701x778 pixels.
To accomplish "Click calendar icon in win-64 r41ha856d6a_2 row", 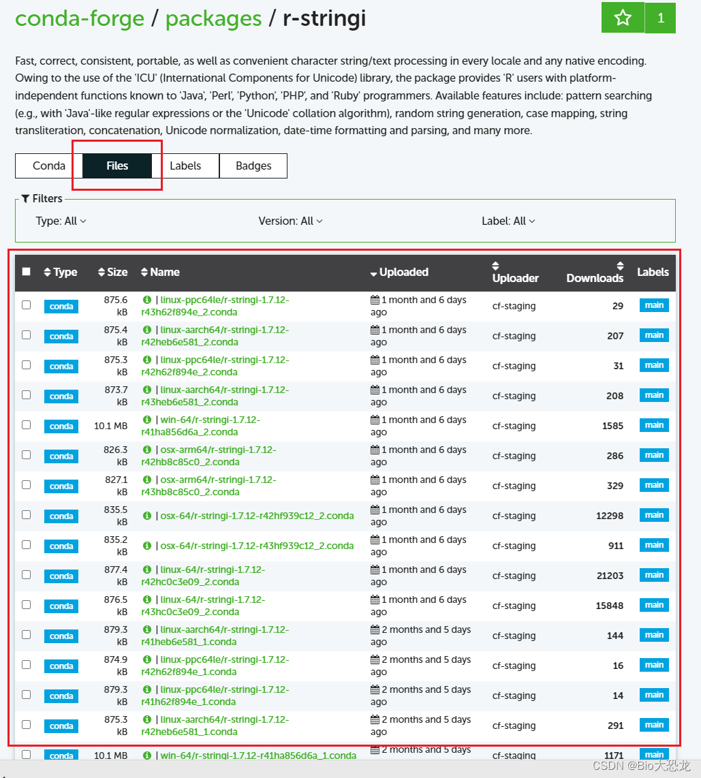I will point(375,420).
